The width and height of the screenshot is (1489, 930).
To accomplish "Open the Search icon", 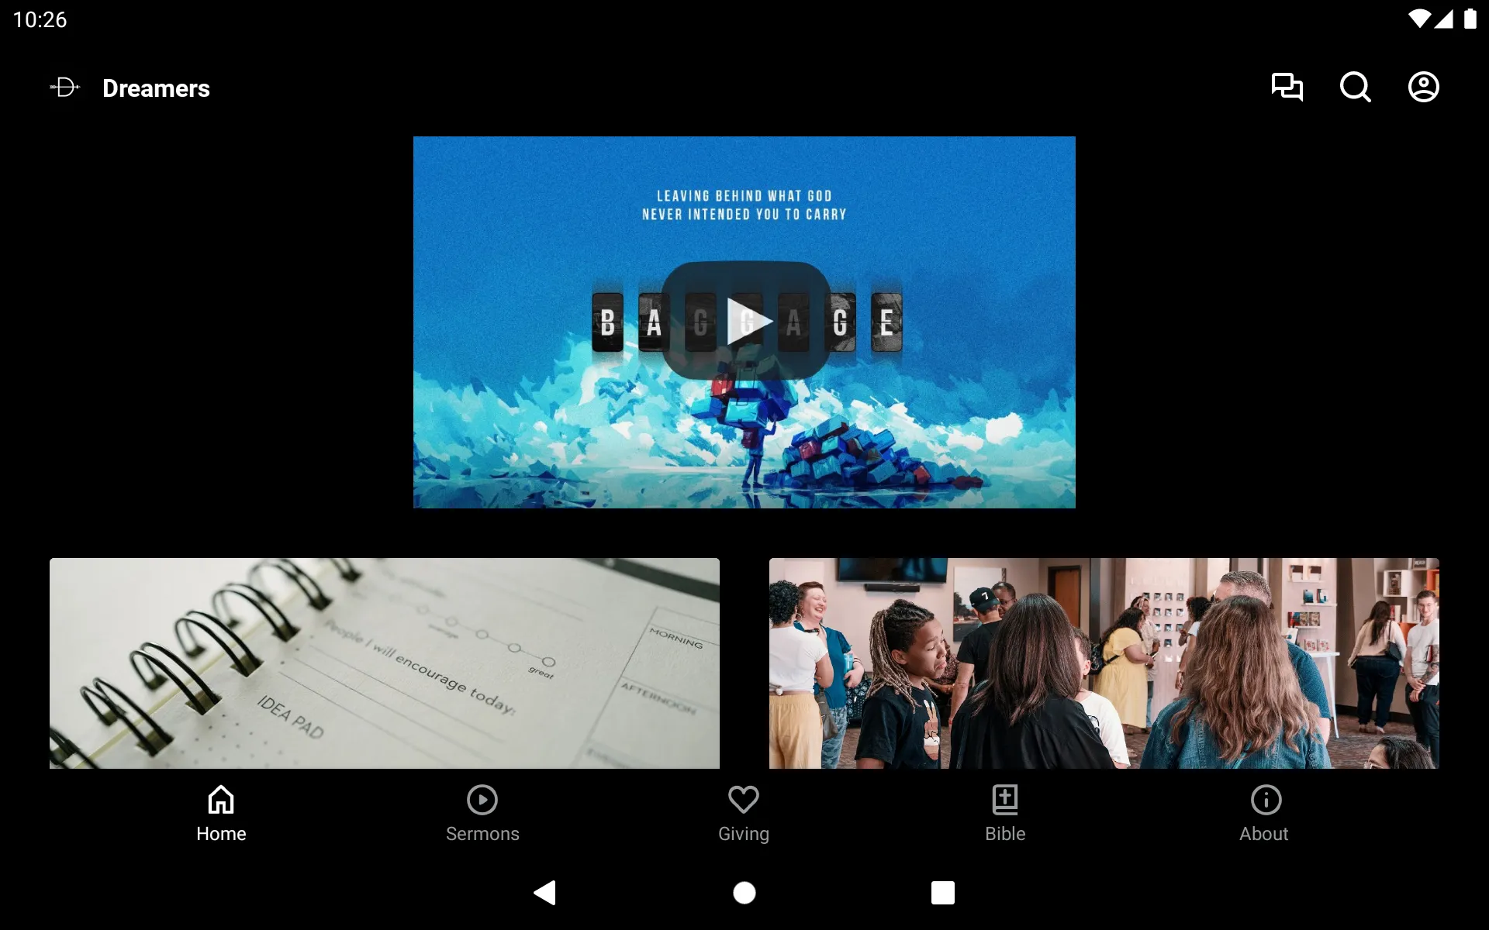I will [x=1355, y=87].
